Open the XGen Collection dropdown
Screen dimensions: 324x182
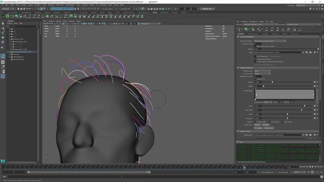click(x=260, y=24)
